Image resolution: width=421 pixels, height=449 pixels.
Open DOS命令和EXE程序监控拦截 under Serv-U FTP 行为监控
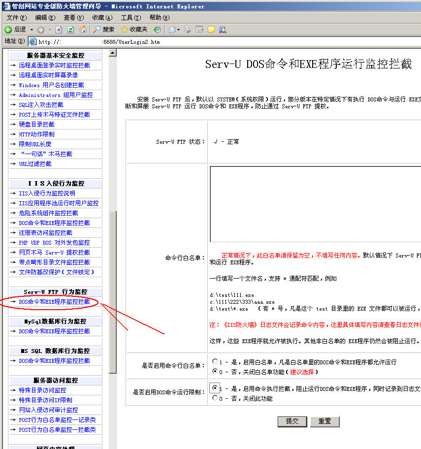(x=55, y=301)
